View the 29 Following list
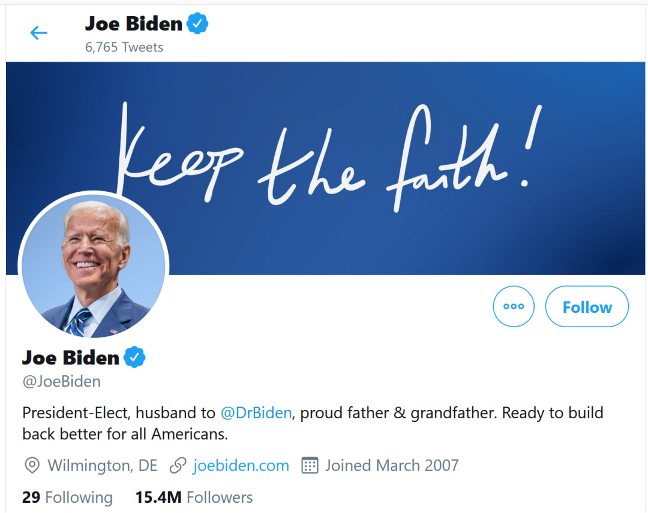This screenshot has height=513, width=648. click(67, 497)
